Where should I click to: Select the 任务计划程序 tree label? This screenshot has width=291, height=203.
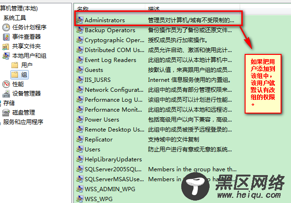(29, 27)
